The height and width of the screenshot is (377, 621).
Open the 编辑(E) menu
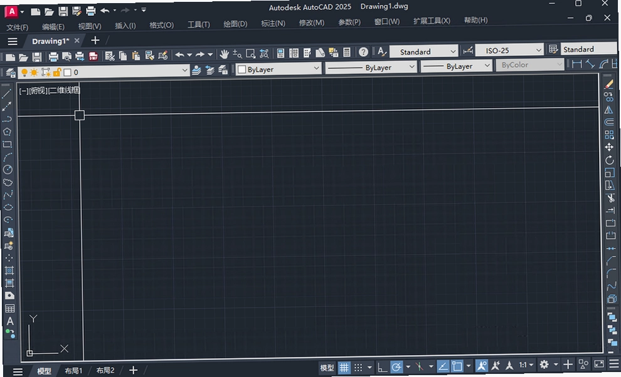coord(53,26)
